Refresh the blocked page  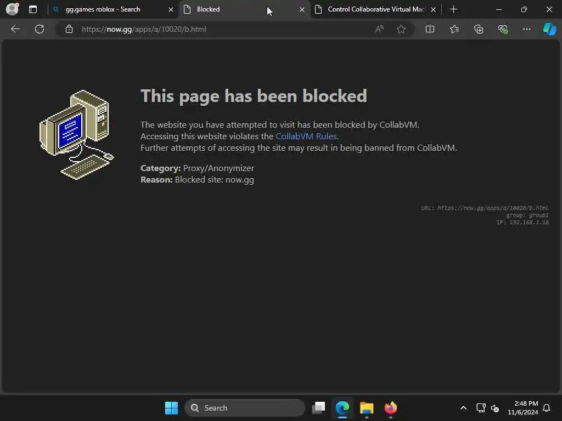[40, 29]
